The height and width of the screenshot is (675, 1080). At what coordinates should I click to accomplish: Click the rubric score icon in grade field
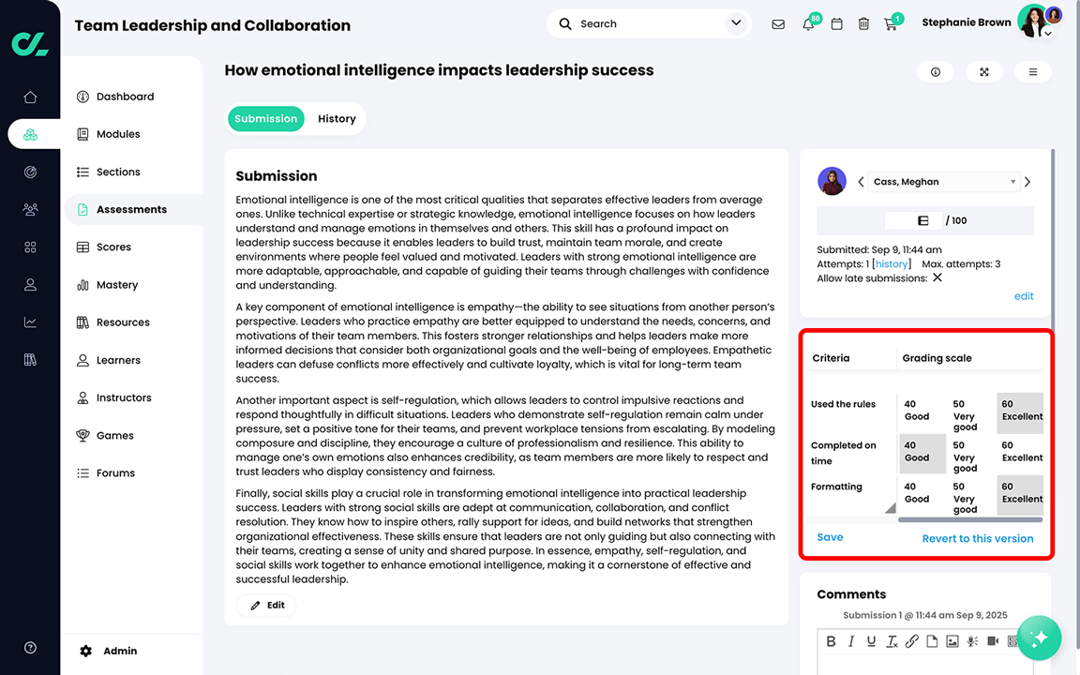coord(922,220)
